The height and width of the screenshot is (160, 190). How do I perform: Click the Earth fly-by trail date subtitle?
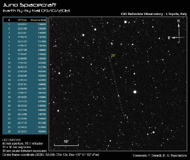pos(36,11)
